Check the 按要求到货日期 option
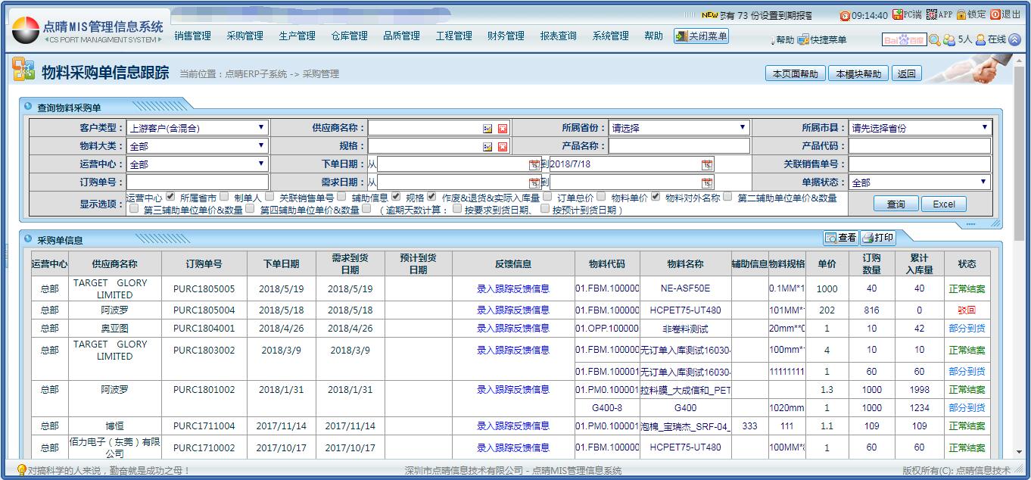Screen dimensions: 1031x480 456,210
